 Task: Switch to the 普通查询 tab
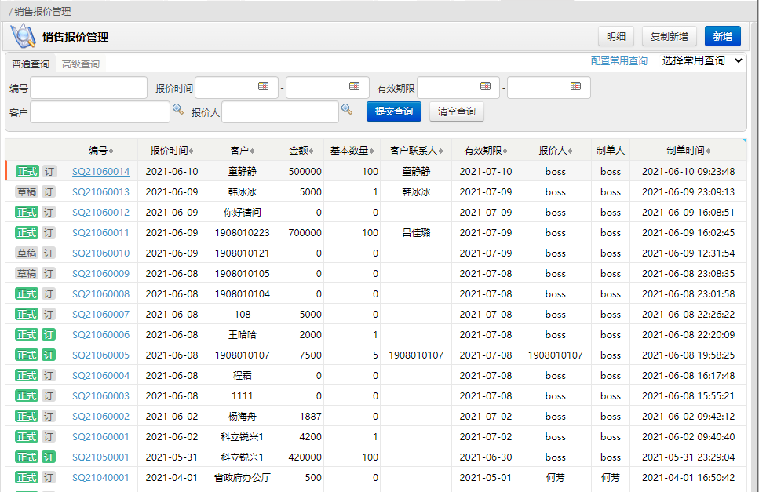[31, 64]
